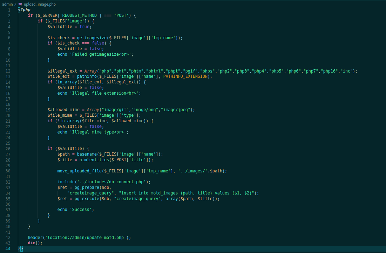The height and width of the screenshot is (253, 386).
Task: Click the die() call
Action: [x=35, y=243]
